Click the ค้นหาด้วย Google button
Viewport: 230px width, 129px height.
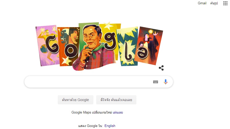click(75, 100)
